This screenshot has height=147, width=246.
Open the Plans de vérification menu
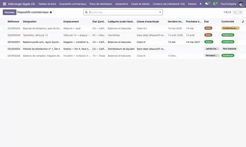click(x=101, y=4)
